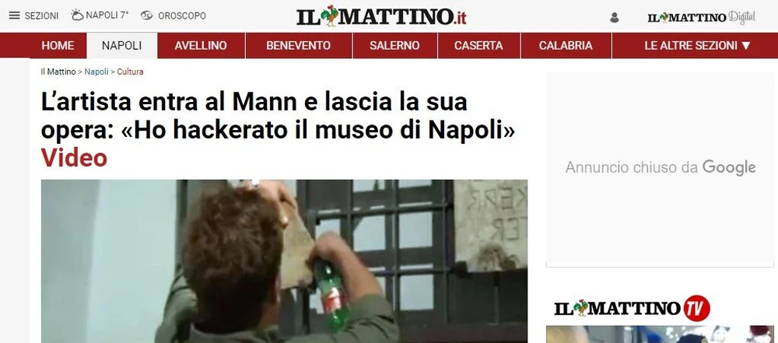Select the Napoli section tab
778x343 pixels.
coord(121,46)
